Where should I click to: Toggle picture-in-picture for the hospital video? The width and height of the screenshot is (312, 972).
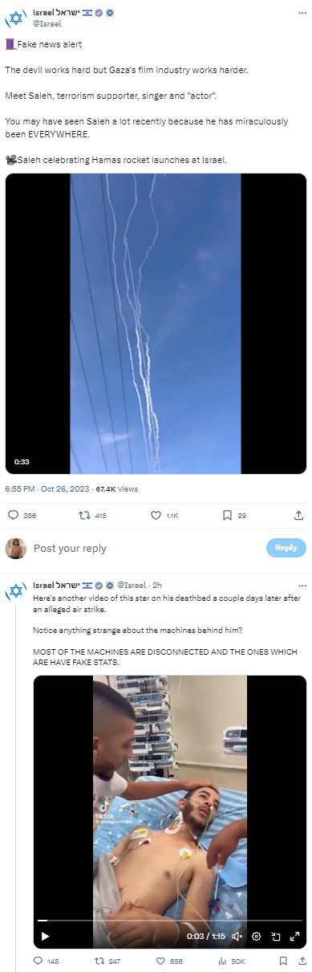(x=275, y=936)
